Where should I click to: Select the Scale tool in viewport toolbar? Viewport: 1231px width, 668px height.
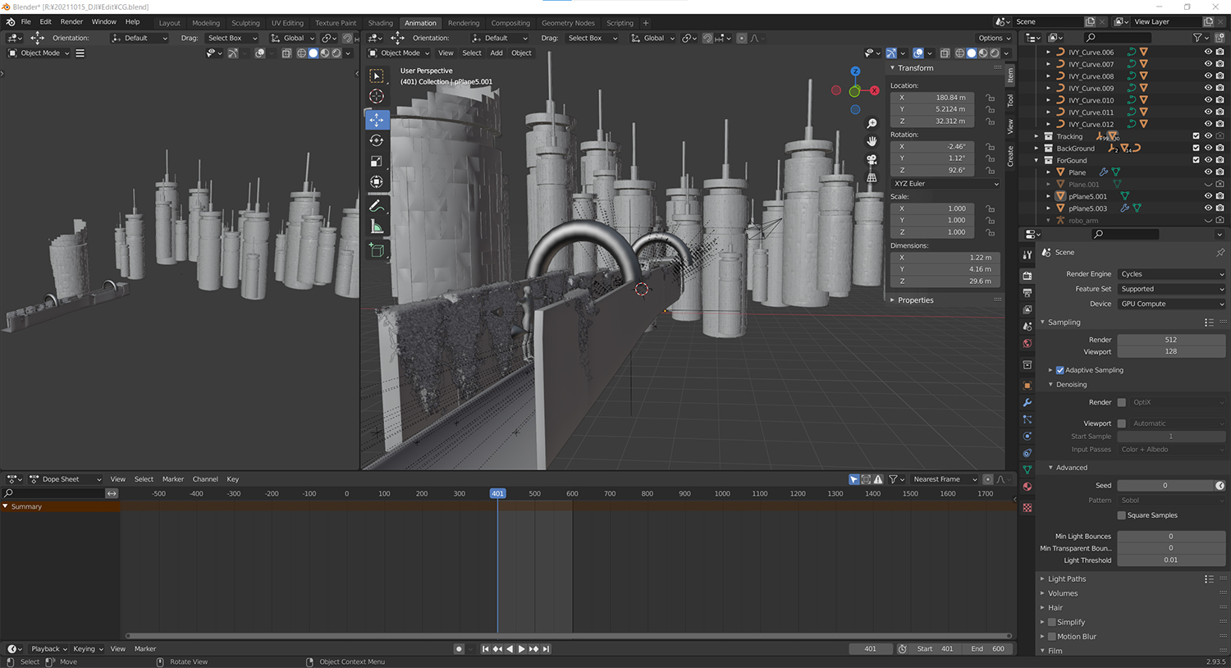[x=377, y=161]
